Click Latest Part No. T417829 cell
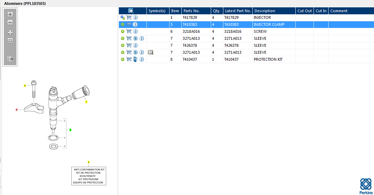The image size is (374, 195). 231,17
